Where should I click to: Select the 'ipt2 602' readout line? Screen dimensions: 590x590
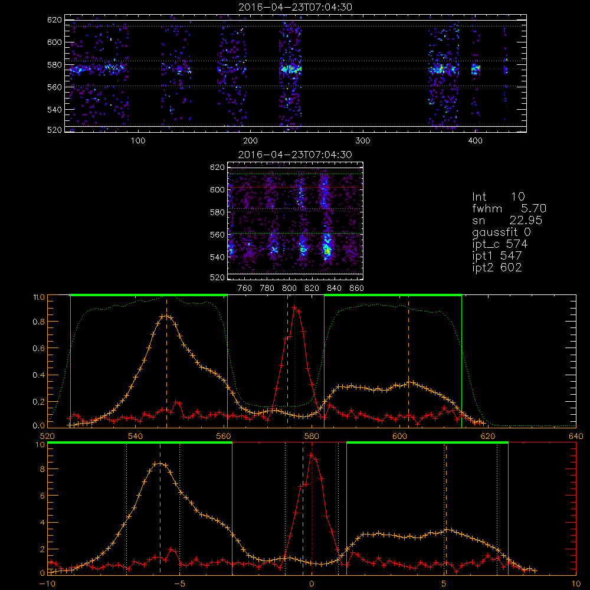coord(497,267)
